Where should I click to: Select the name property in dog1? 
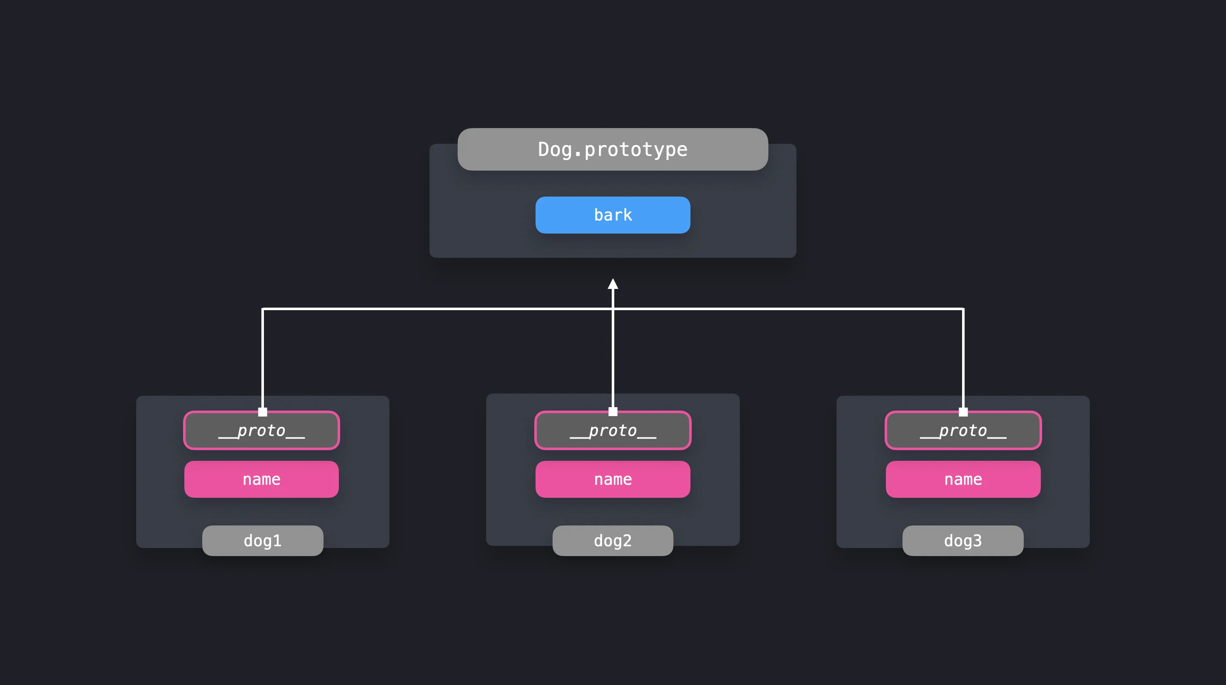[x=261, y=479]
